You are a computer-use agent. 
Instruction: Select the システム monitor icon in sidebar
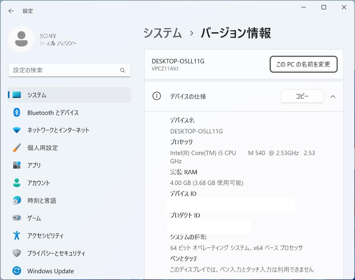point(17,95)
